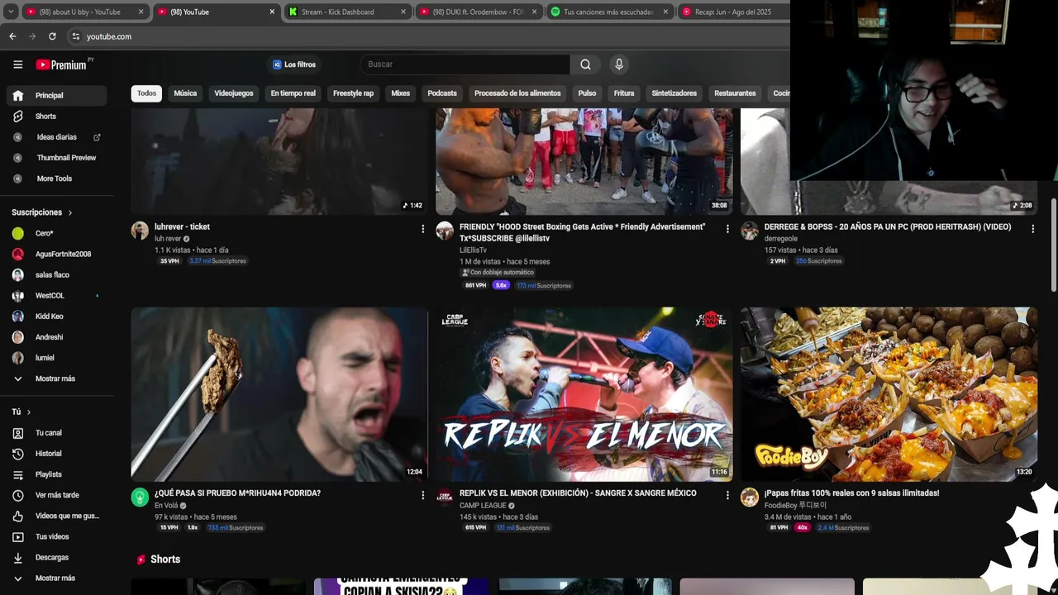
Task: Open Ideas diarias in sidebar
Action: (56, 137)
